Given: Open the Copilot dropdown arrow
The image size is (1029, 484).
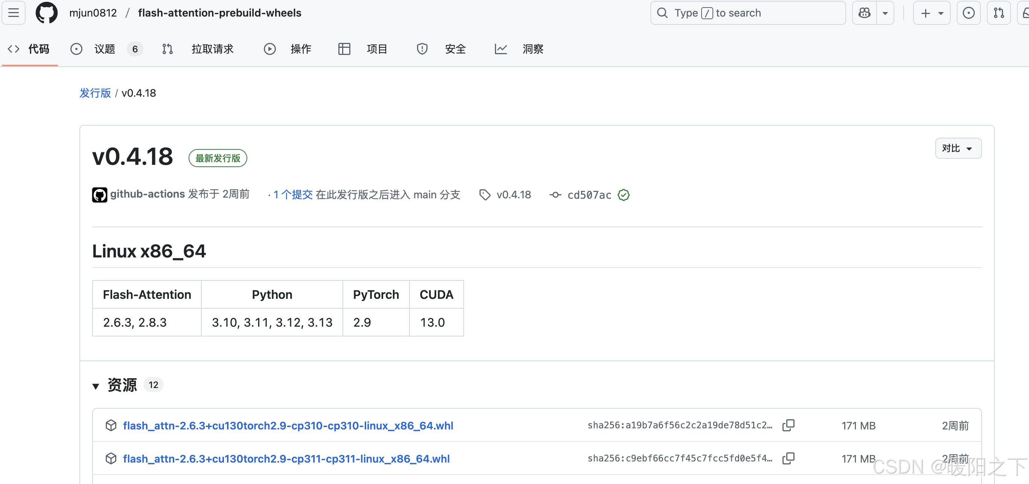Looking at the screenshot, I should 885,13.
